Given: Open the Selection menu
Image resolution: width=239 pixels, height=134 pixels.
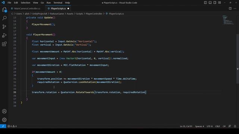Looking at the screenshot, I should click(25, 3).
